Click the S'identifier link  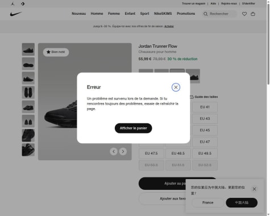tap(248, 3)
